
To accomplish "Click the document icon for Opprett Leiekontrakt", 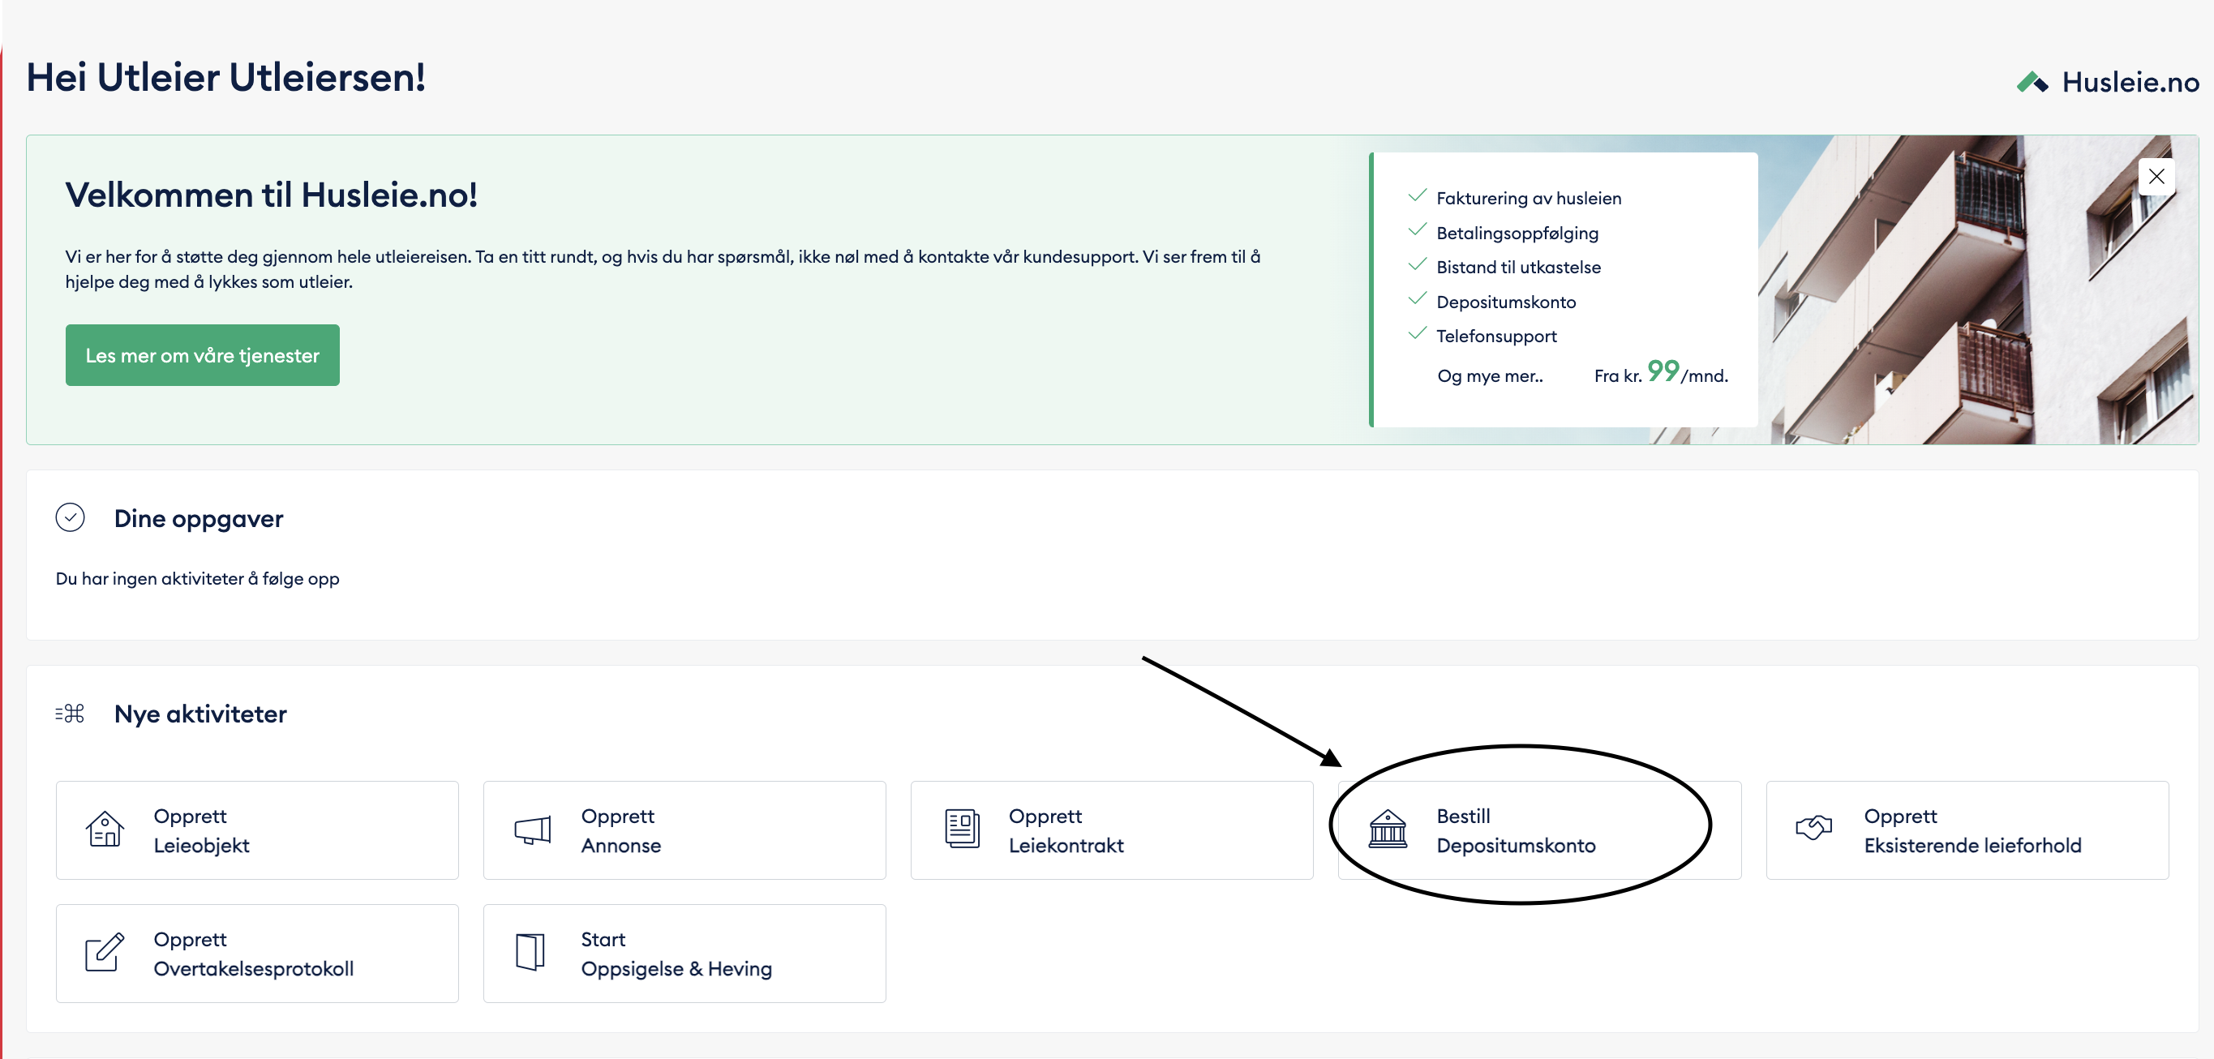I will click(962, 829).
